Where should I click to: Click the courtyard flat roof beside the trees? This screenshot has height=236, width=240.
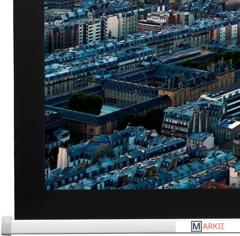109,109
